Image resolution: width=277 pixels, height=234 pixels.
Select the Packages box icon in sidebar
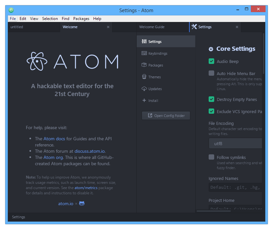(x=144, y=65)
